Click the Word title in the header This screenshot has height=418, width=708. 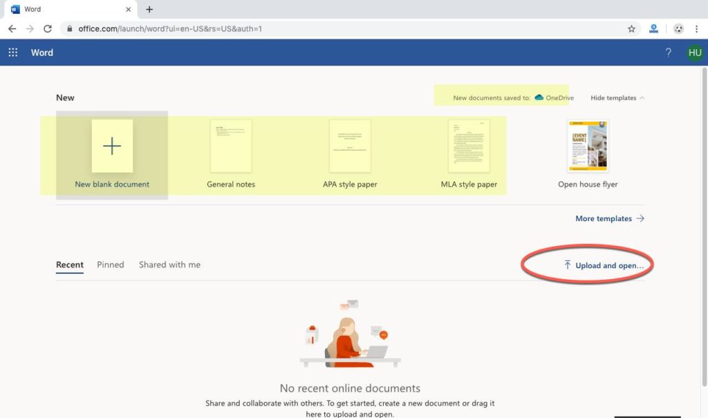(42, 53)
